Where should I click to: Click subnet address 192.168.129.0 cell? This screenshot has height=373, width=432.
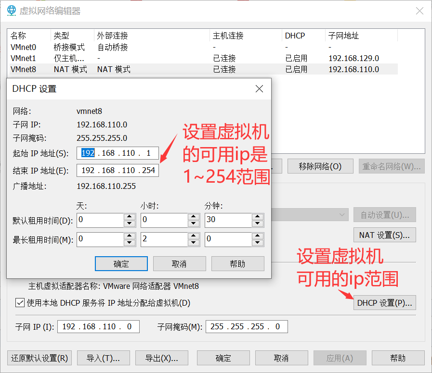pos(354,58)
